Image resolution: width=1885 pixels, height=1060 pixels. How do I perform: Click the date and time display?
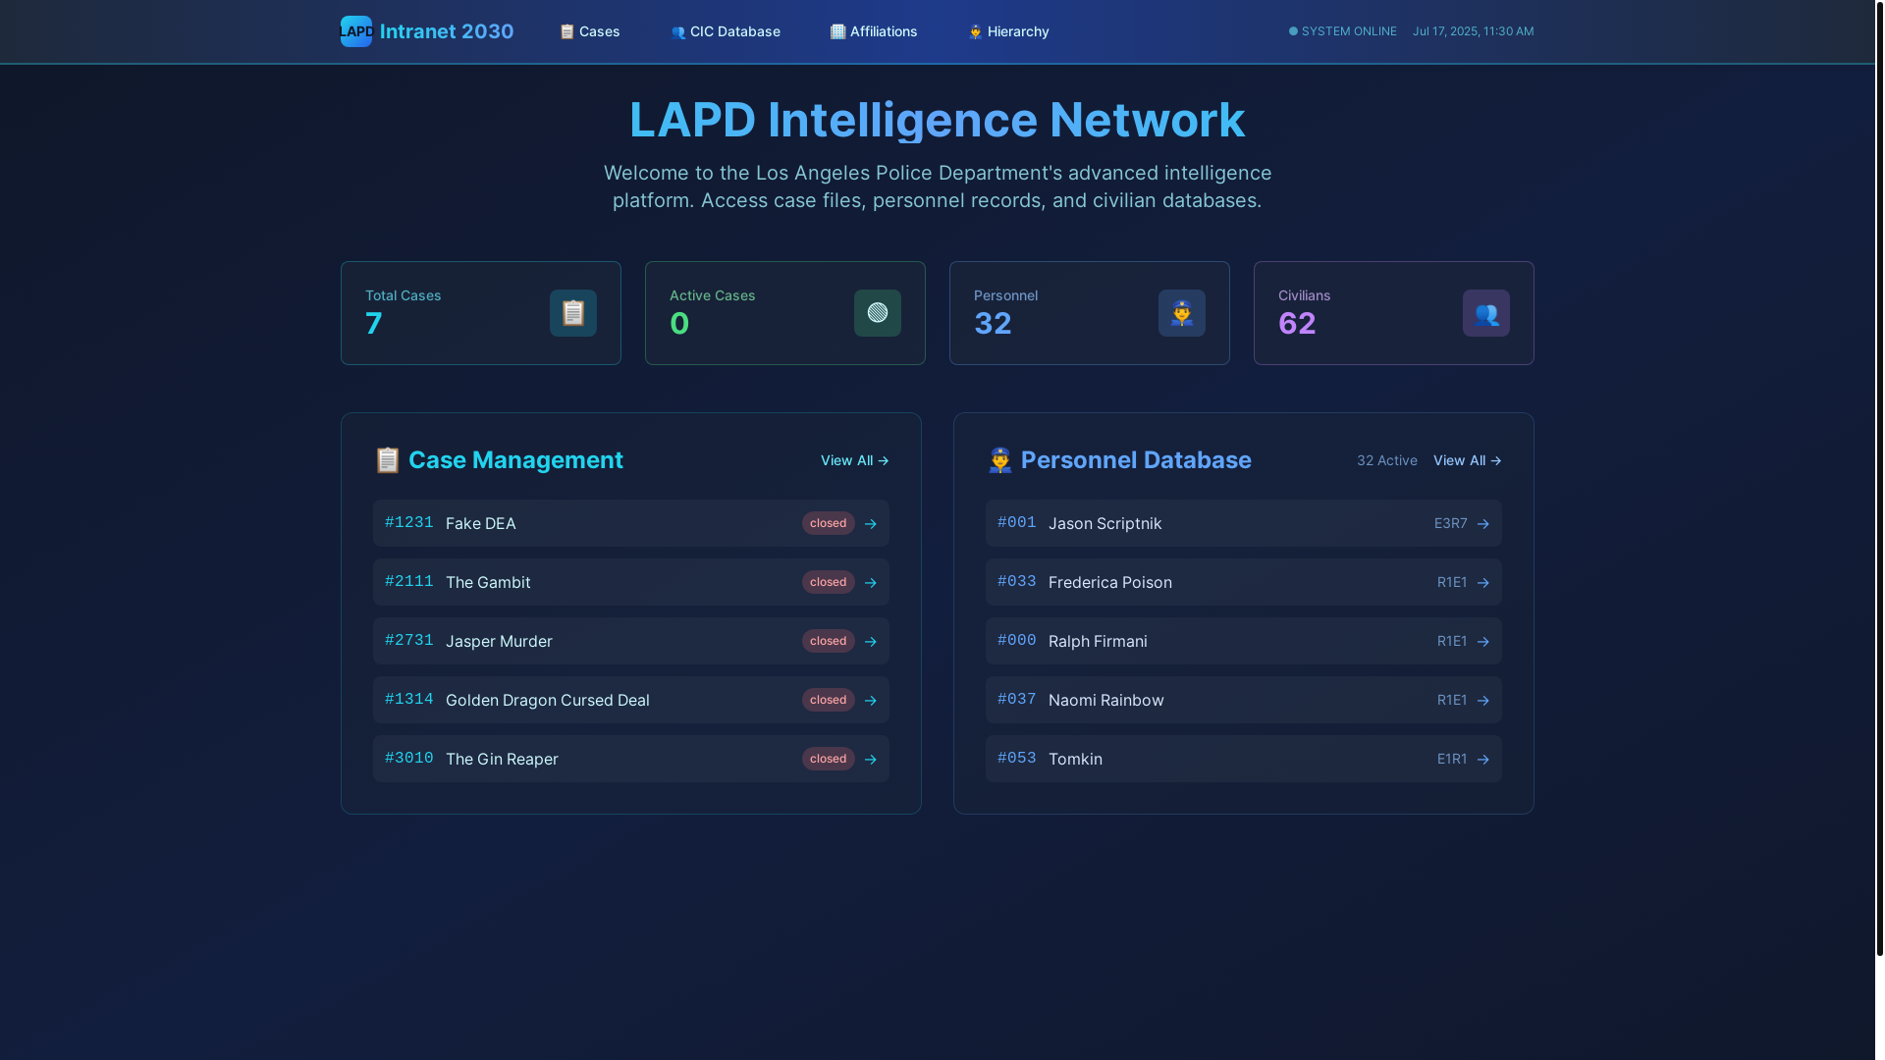[x=1474, y=31]
